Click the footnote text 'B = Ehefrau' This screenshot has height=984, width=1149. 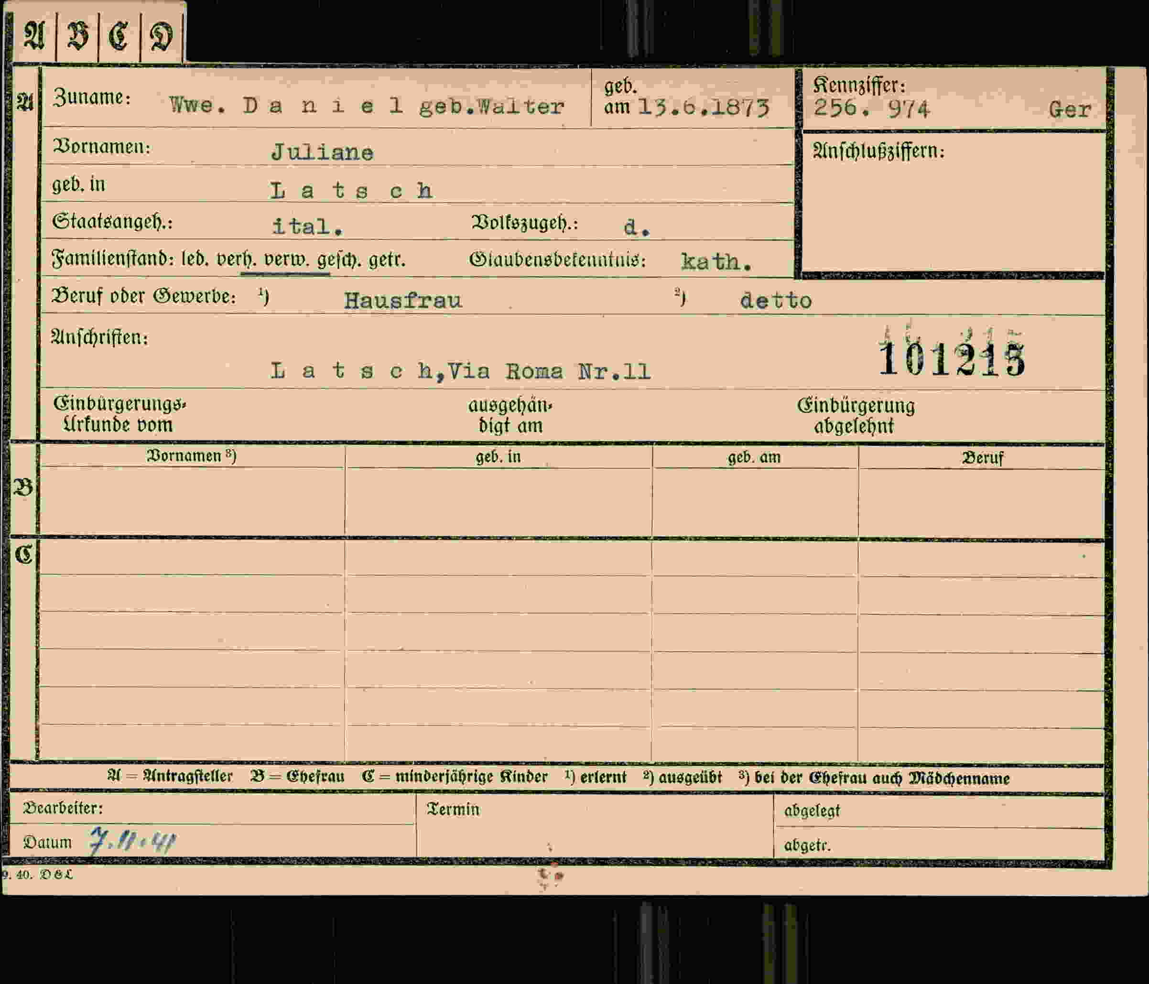[297, 776]
